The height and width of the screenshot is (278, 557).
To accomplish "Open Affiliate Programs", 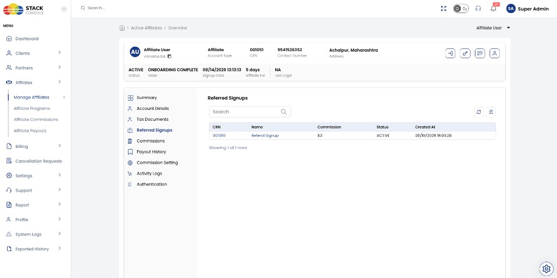I will (32, 108).
